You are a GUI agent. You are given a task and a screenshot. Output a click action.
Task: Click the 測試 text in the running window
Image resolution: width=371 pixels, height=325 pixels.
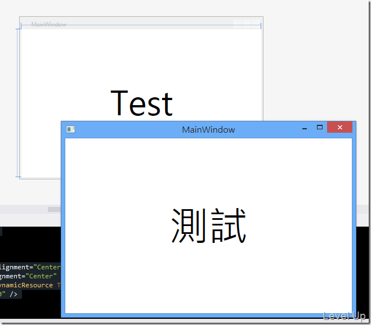pyautogui.click(x=208, y=226)
